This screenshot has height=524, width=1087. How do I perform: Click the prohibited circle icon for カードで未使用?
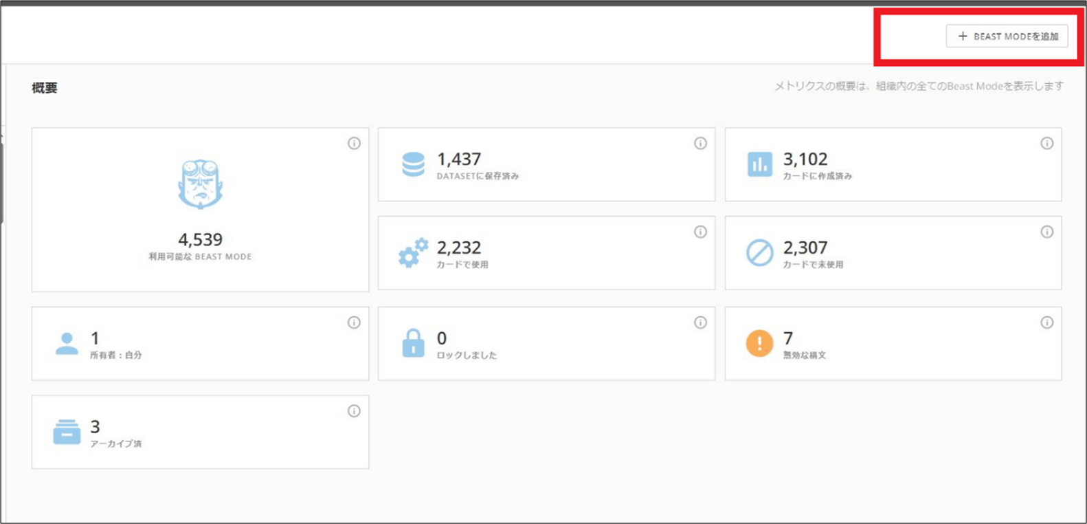tap(759, 253)
